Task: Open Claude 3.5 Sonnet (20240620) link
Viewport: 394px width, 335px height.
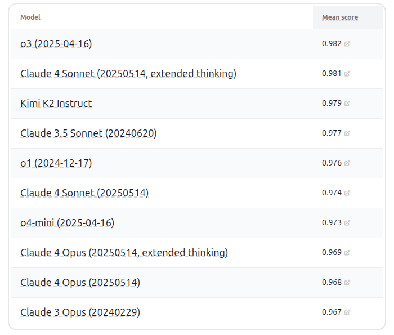Action: pyautogui.click(x=88, y=133)
